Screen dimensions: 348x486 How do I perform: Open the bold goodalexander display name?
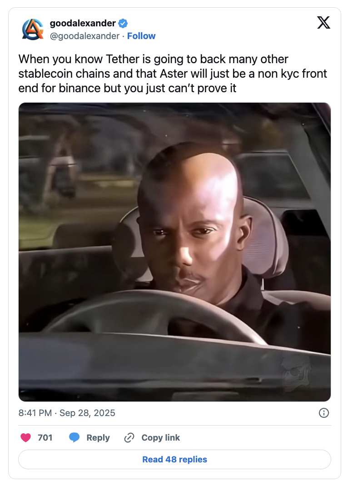(x=83, y=23)
